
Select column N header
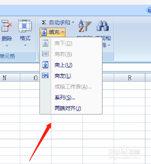(10, 78)
